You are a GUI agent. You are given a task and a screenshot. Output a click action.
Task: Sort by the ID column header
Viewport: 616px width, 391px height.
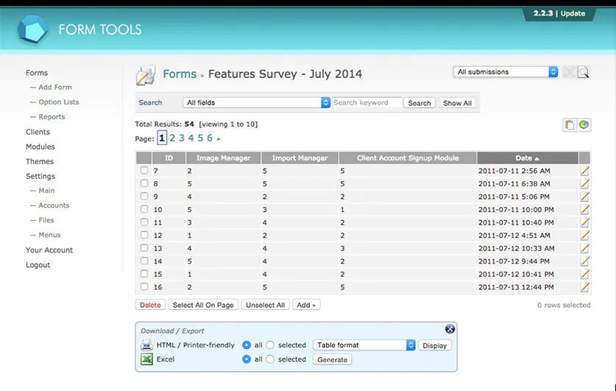pos(169,158)
